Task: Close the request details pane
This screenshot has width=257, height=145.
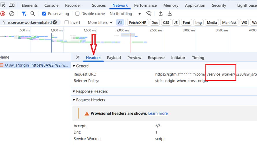Action: (78, 57)
